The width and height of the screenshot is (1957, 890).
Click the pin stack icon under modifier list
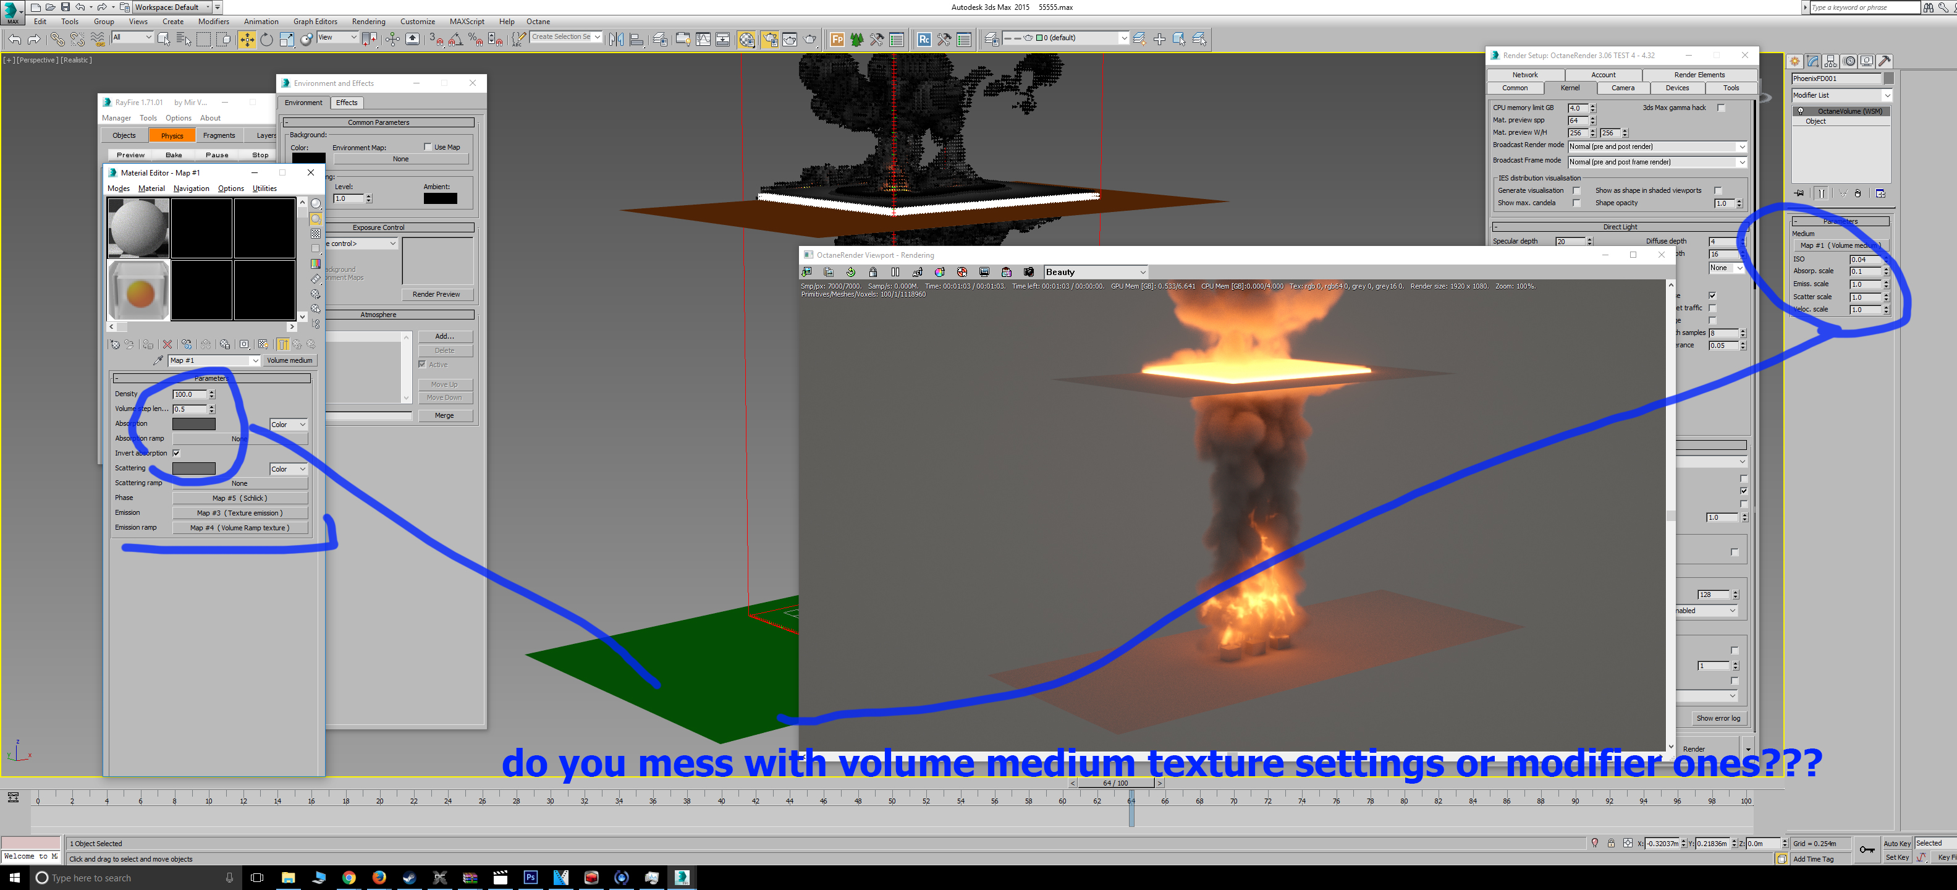pos(1799,193)
